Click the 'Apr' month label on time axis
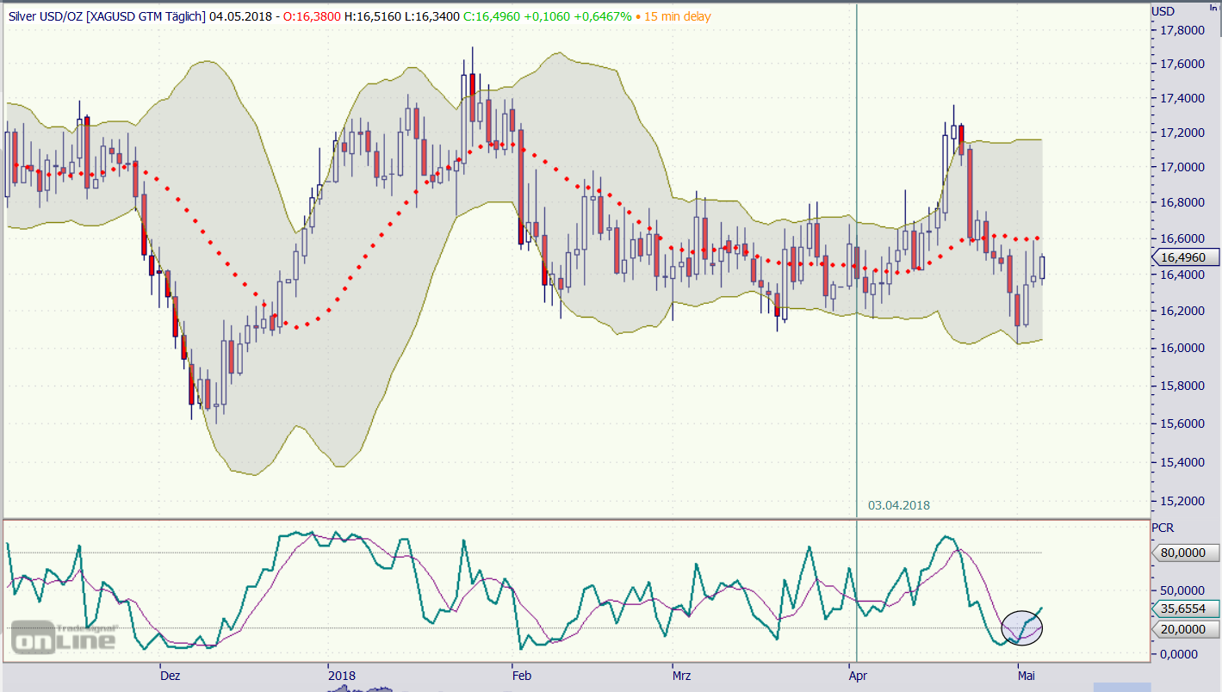Screen dimensions: 1222x692 tap(860, 676)
